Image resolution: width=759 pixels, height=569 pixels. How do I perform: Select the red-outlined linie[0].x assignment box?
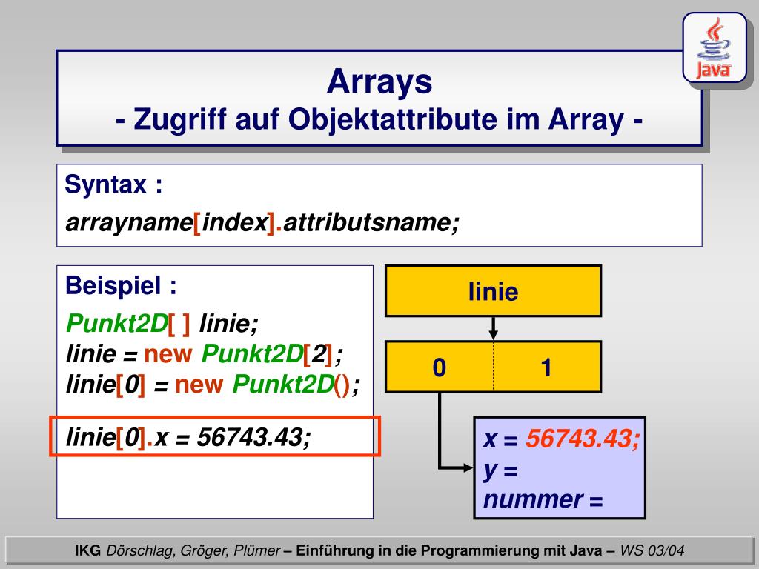click(215, 438)
